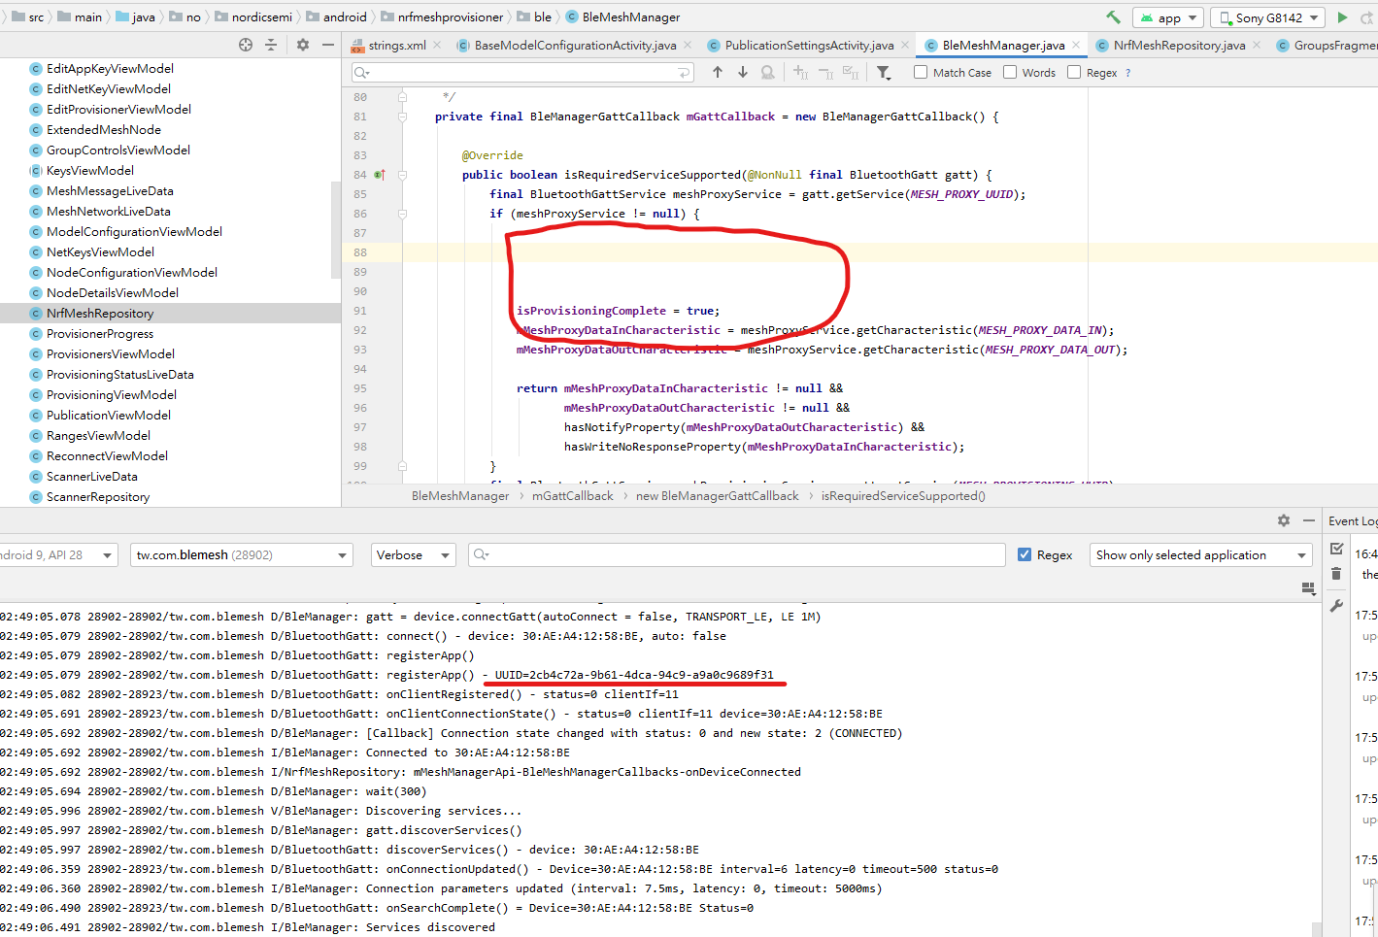Click the wrench icon in the top toolbar
Screen dimensions: 1378x937
click(x=1112, y=17)
